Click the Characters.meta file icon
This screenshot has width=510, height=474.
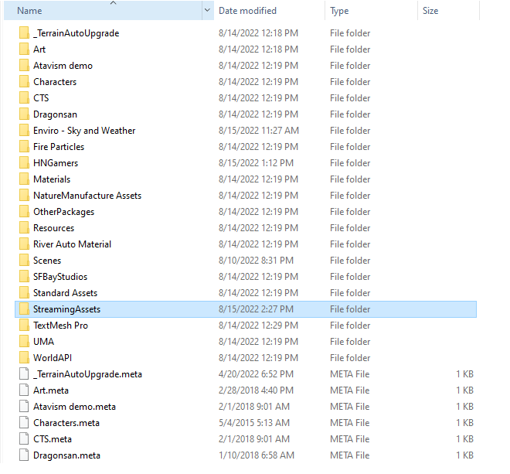(24, 423)
